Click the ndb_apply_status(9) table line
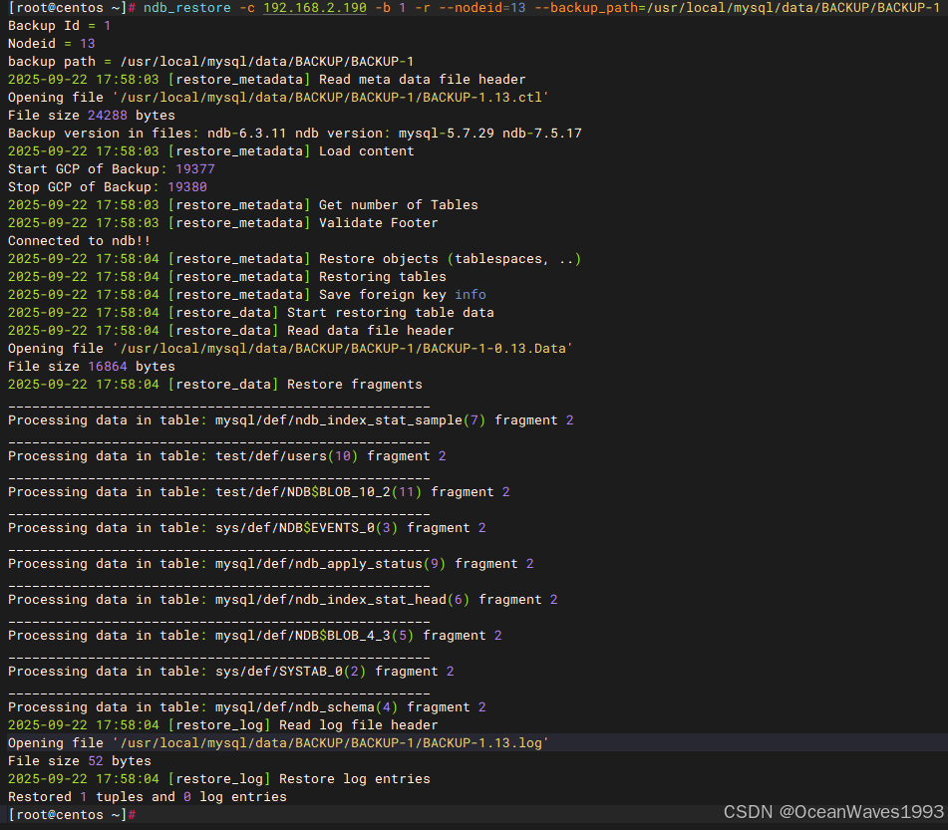This screenshot has width=948, height=830. click(271, 564)
